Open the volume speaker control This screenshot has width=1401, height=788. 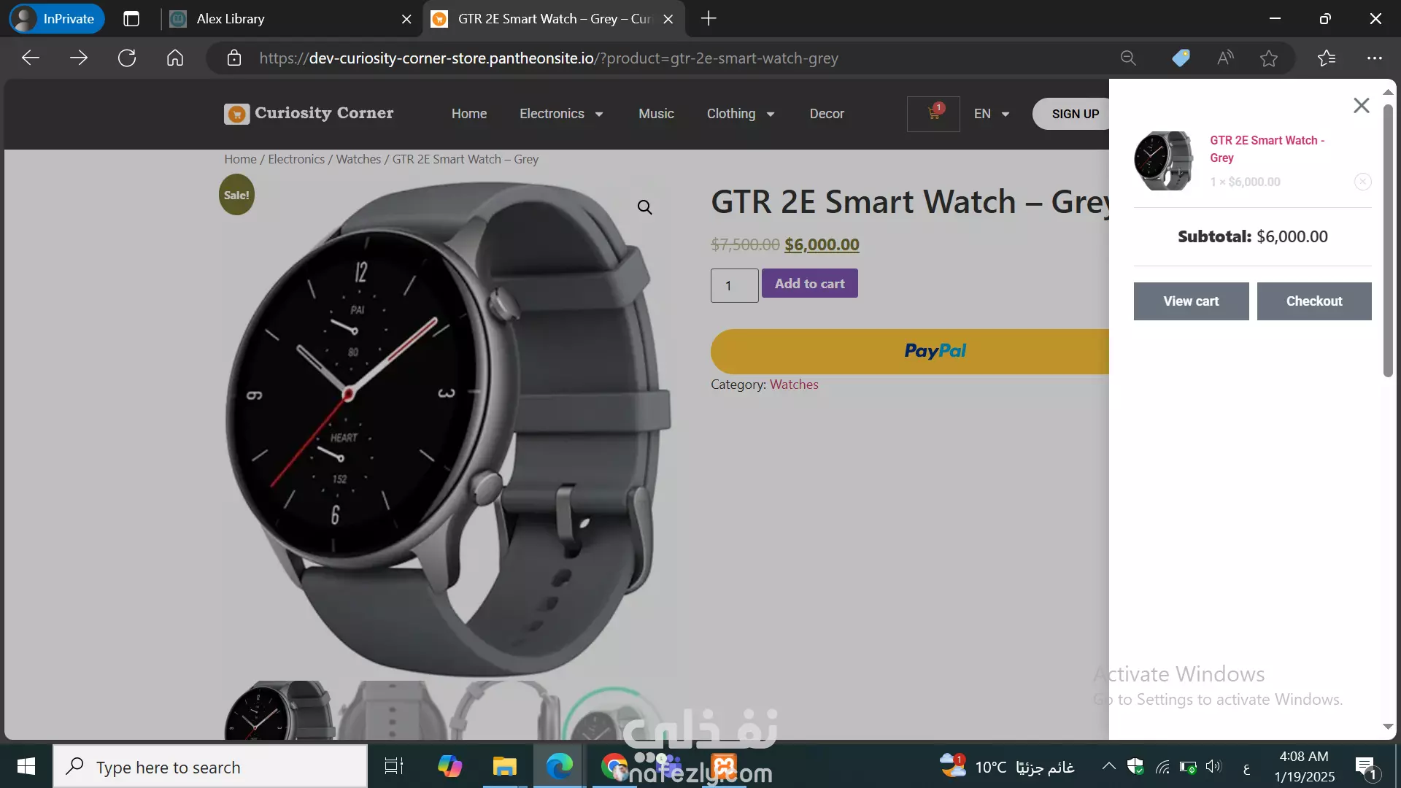tap(1213, 766)
